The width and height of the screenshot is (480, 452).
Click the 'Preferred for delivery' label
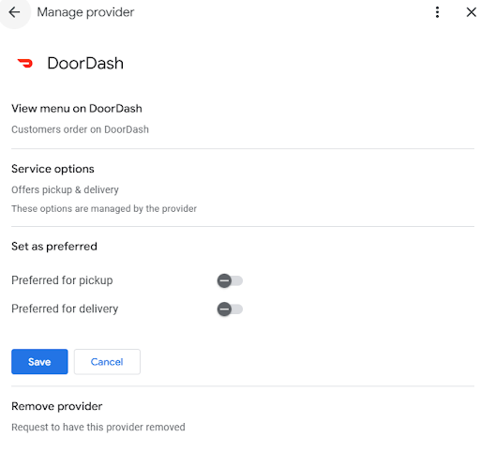65,309
